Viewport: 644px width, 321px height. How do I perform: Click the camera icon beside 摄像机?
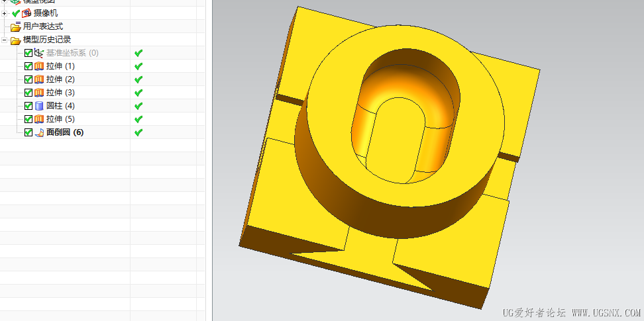tap(27, 13)
